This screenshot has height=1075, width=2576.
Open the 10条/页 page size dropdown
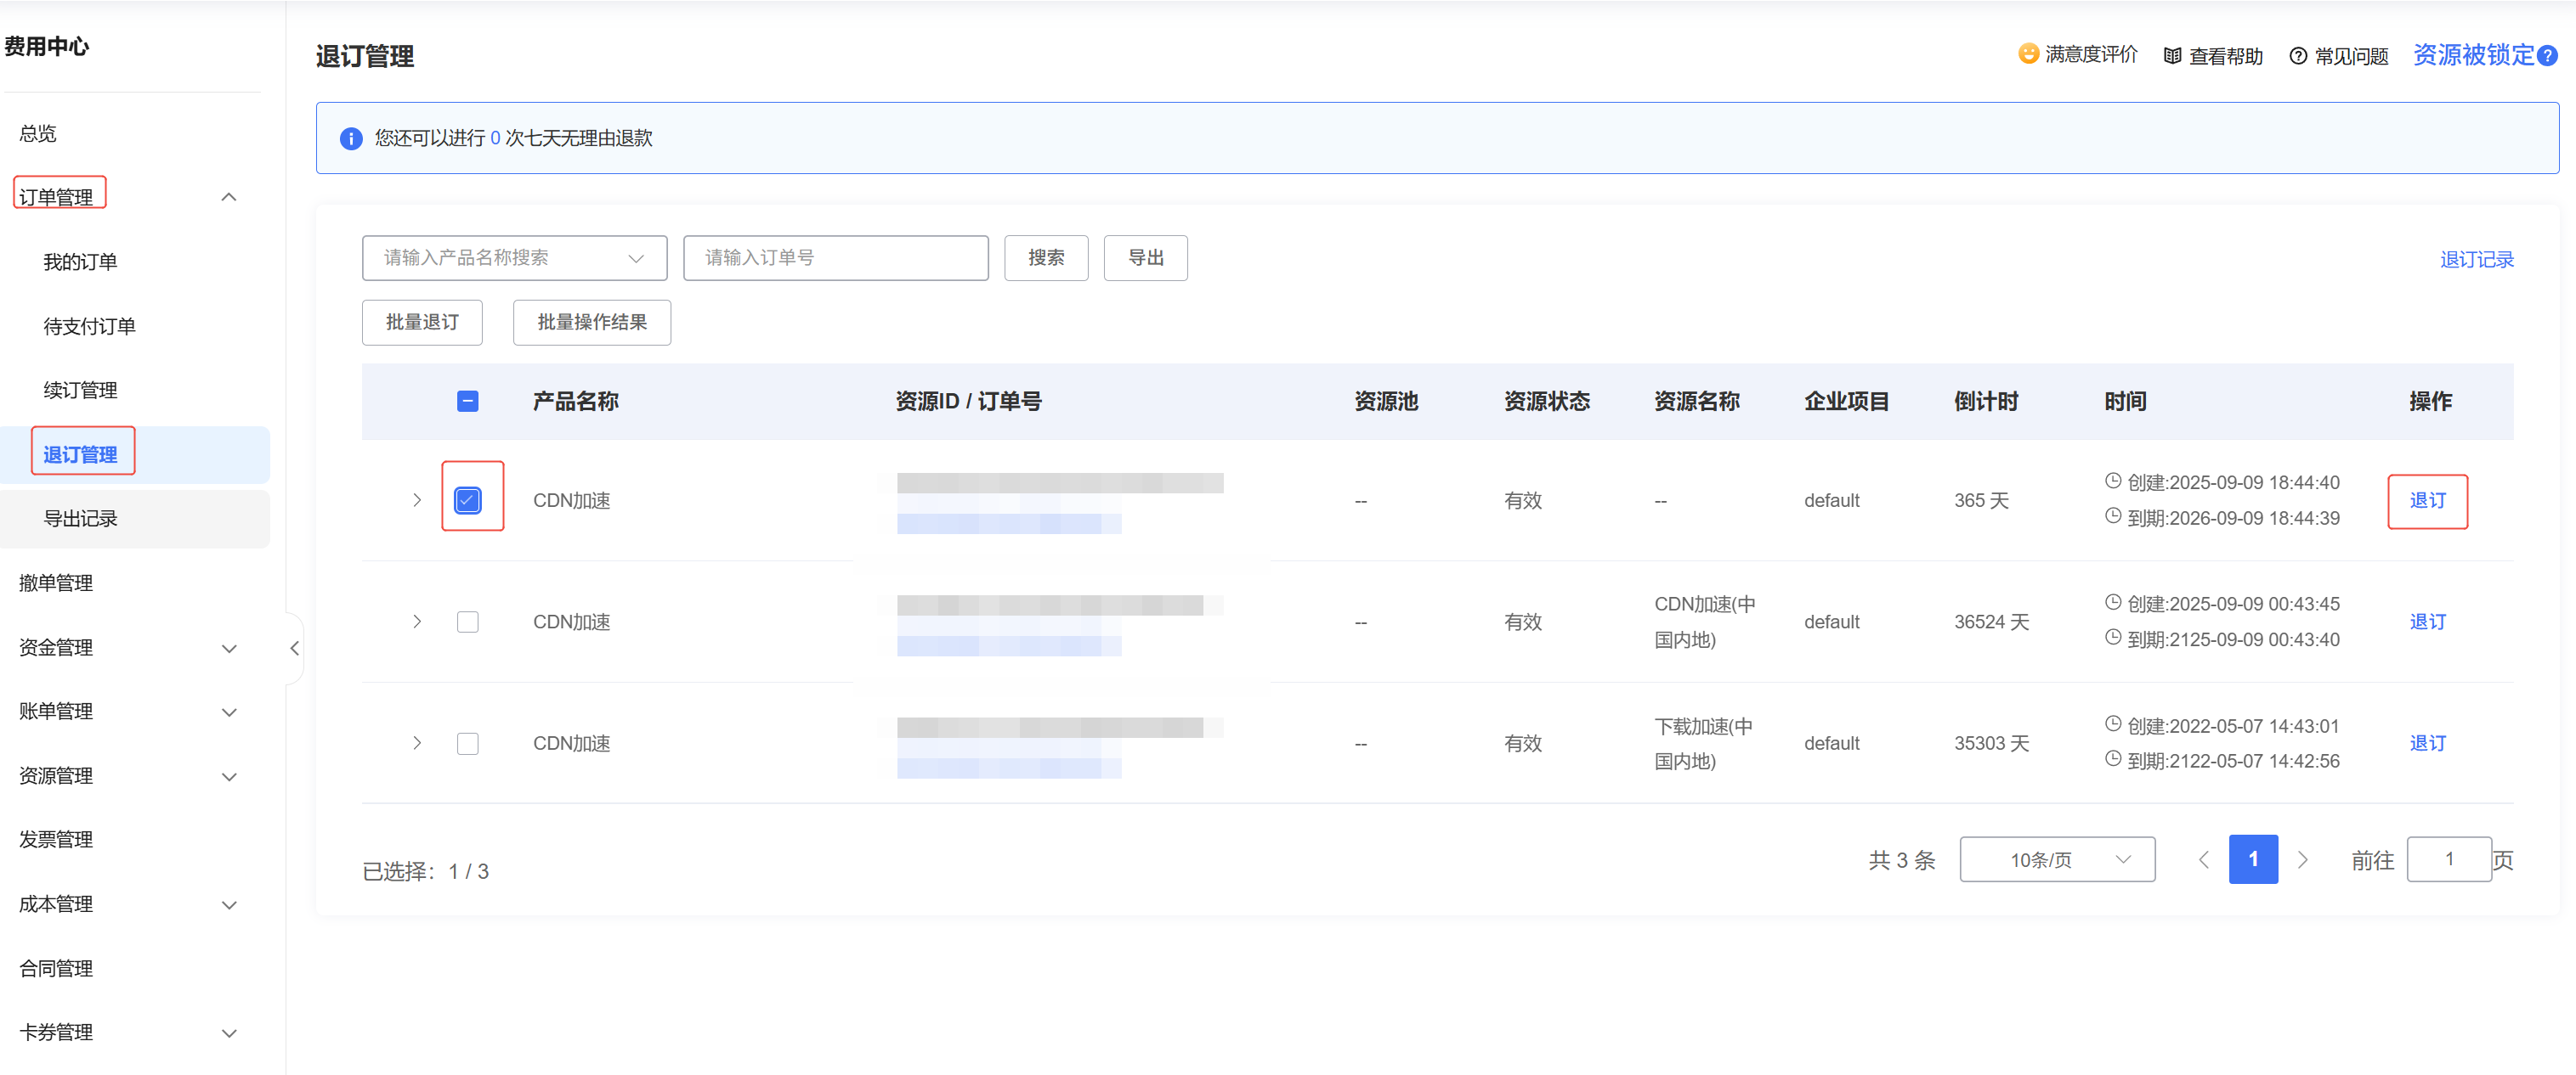coord(2057,859)
